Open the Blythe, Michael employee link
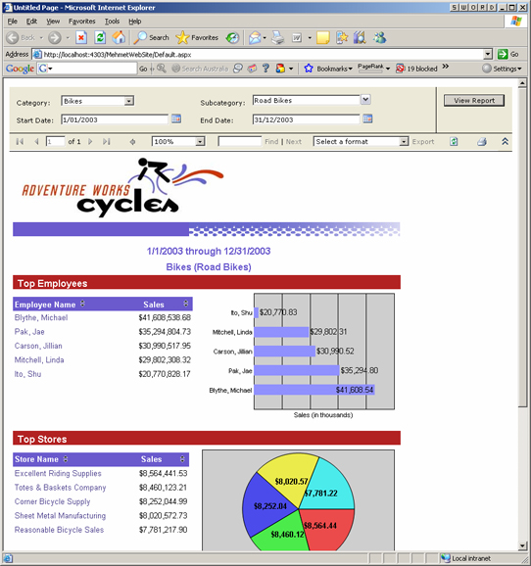The height and width of the screenshot is (566, 531). pyautogui.click(x=41, y=317)
